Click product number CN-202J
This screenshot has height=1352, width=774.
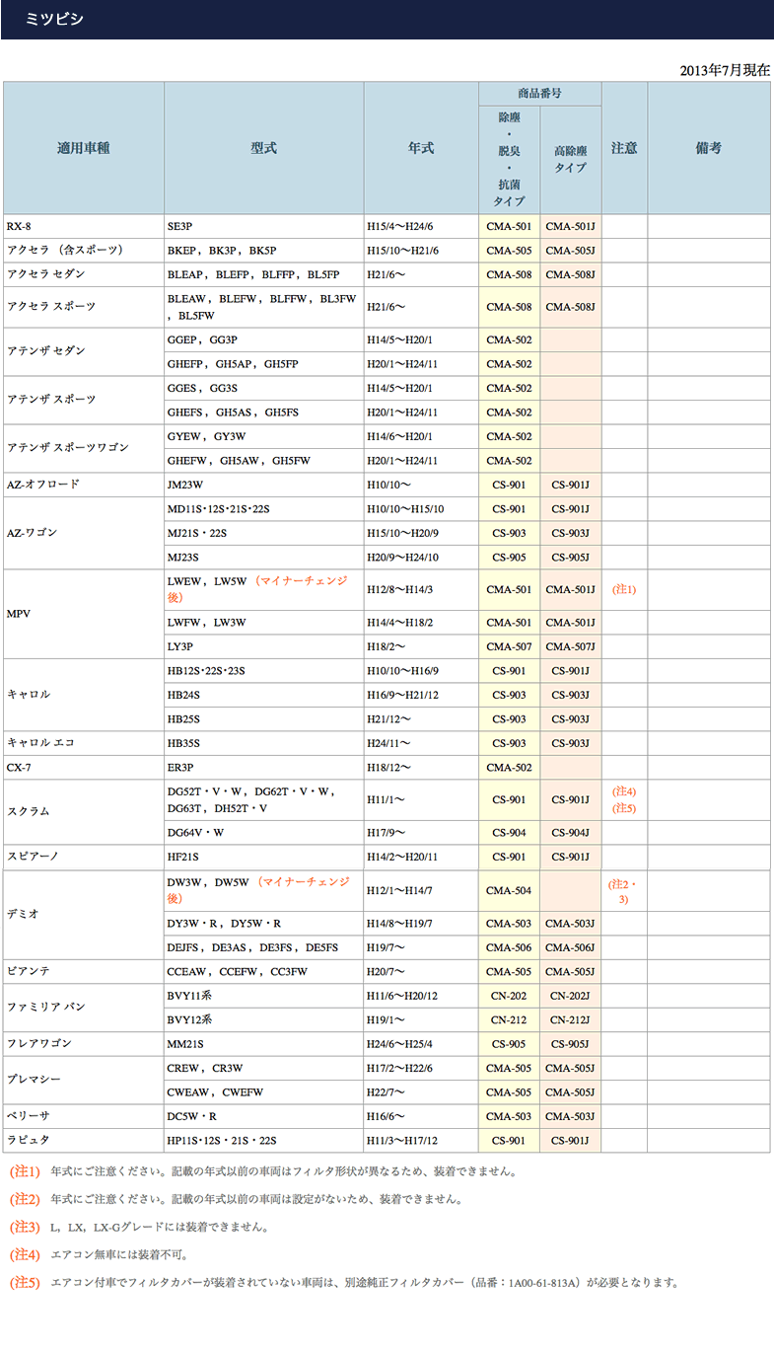coord(571,996)
